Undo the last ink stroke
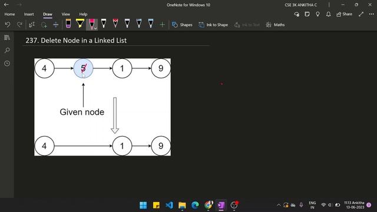The image size is (377, 212). coord(8,25)
